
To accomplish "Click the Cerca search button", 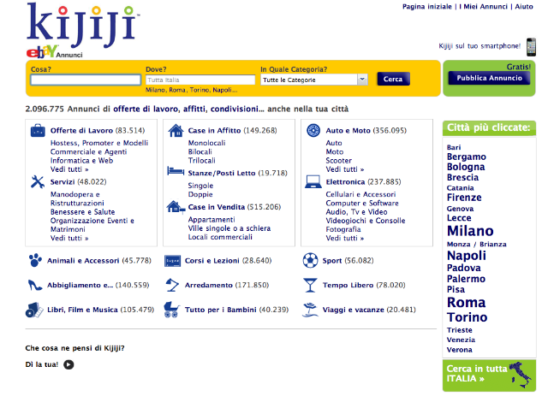I will pos(393,80).
